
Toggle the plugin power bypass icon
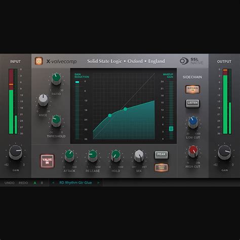click(x=38, y=61)
